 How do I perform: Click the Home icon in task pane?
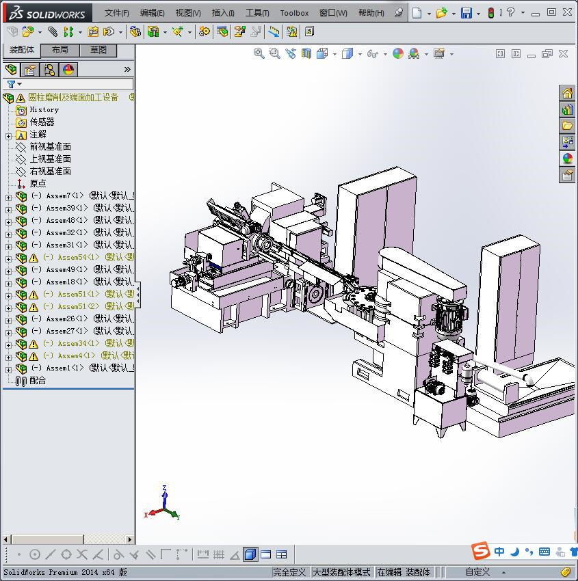(x=567, y=94)
